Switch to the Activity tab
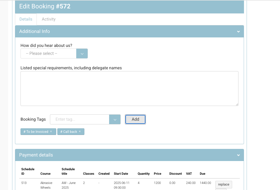This screenshot has width=280, height=190. coord(49,19)
